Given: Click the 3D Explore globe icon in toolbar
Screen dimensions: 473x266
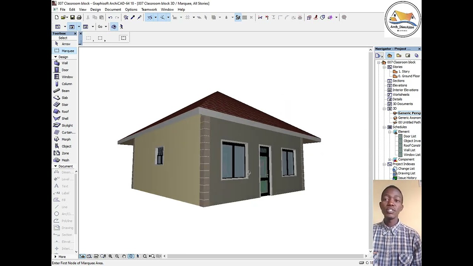Looking at the screenshot, I should pos(114,27).
